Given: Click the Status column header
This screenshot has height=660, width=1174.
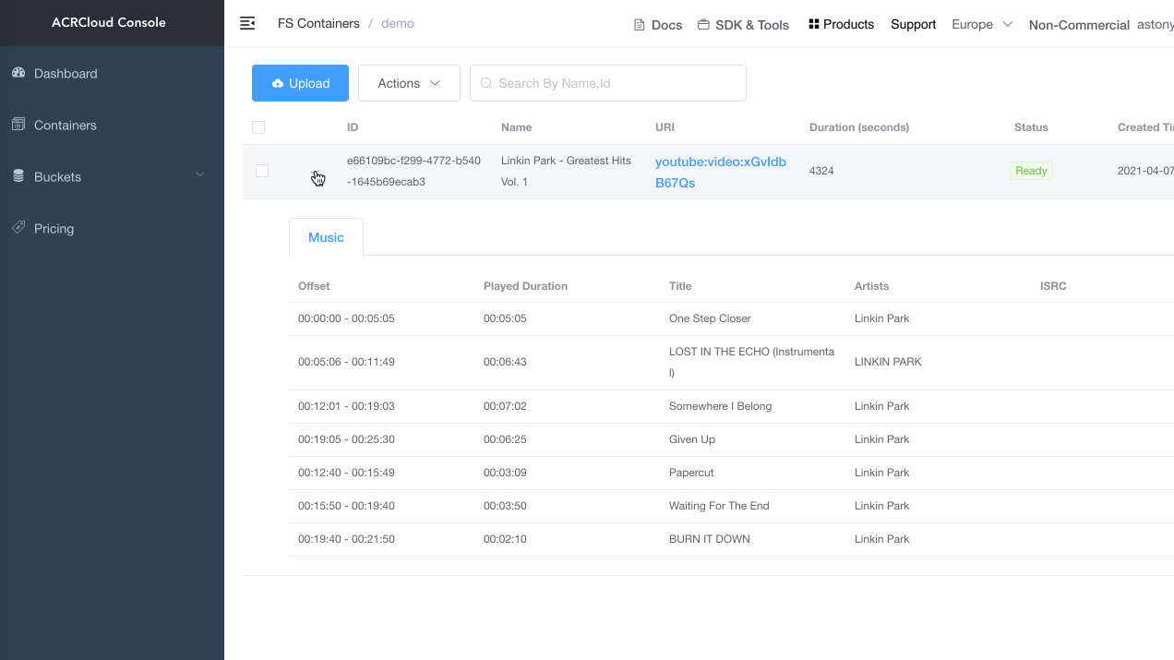Looking at the screenshot, I should pyautogui.click(x=1031, y=127).
